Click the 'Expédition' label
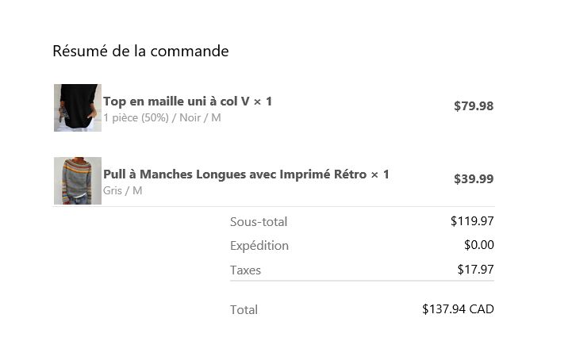The width and height of the screenshot is (572, 341). [x=259, y=246]
